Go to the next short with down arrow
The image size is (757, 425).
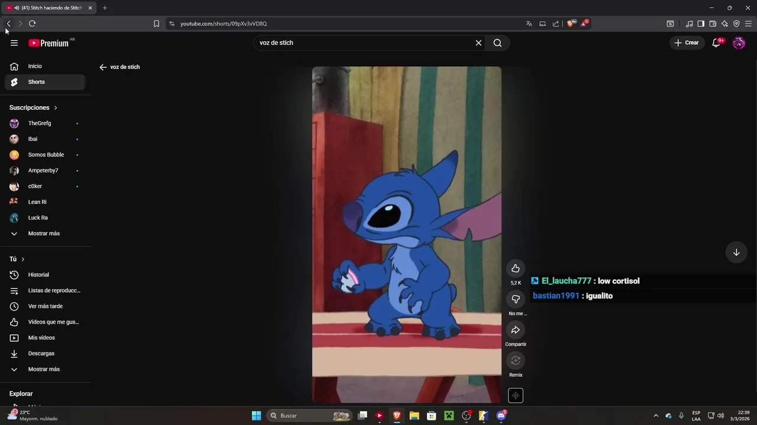(736, 252)
